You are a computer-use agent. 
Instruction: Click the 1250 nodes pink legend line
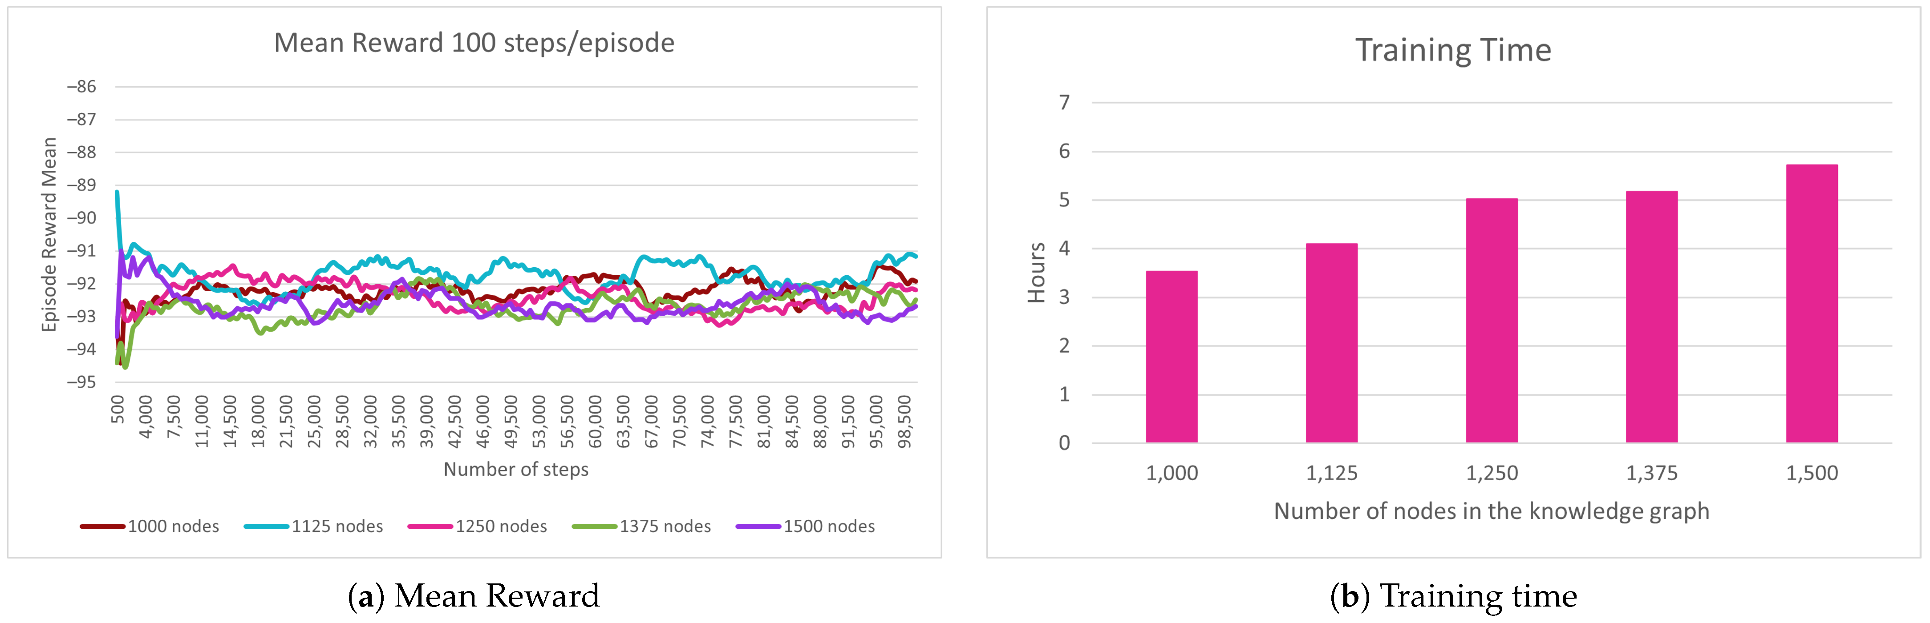(430, 527)
